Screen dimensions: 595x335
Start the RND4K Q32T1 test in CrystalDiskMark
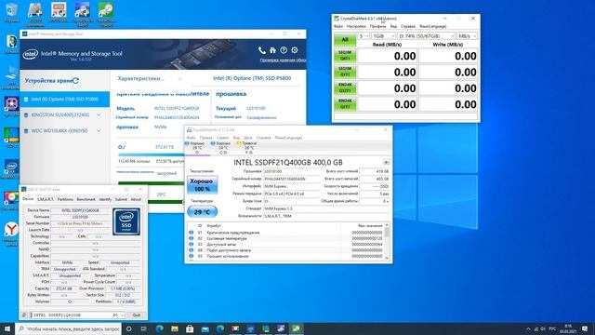pyautogui.click(x=345, y=88)
